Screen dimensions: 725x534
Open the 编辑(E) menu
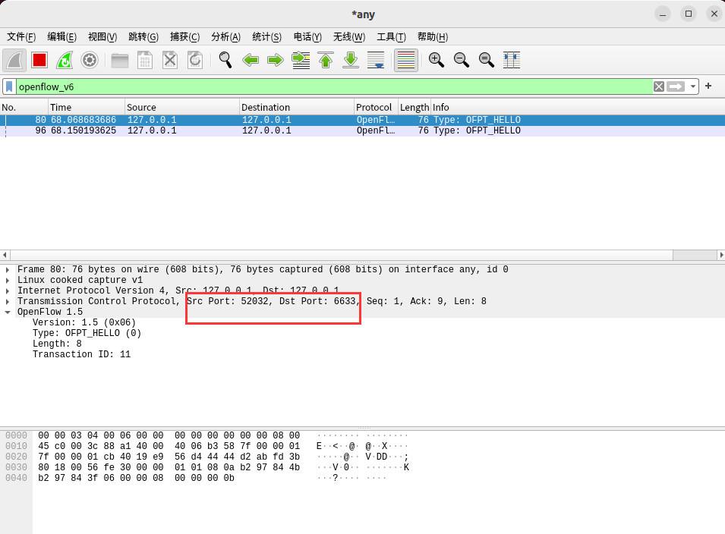pos(62,37)
